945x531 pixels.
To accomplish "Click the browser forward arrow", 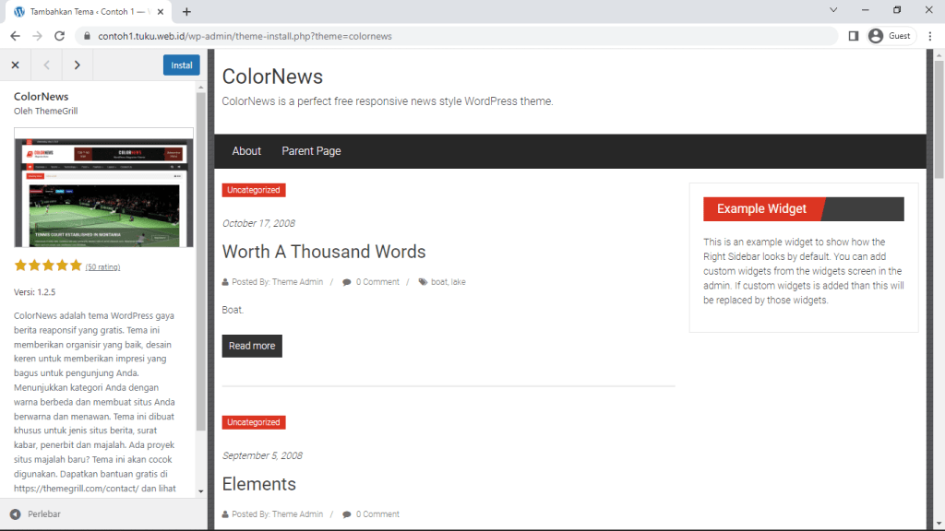I will coord(37,36).
